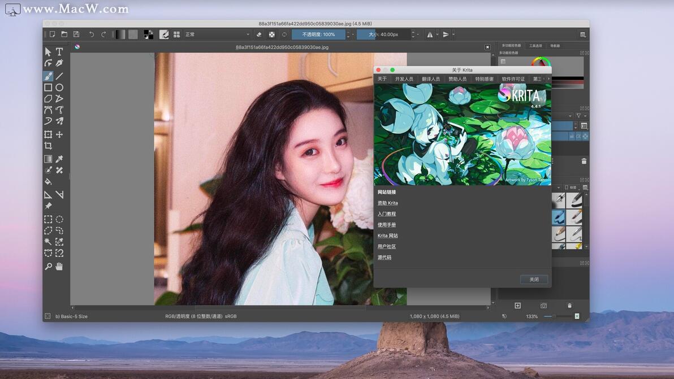This screenshot has height=379, width=674.
Task: Pick the Rectangular Selection tool
Action: [48, 219]
